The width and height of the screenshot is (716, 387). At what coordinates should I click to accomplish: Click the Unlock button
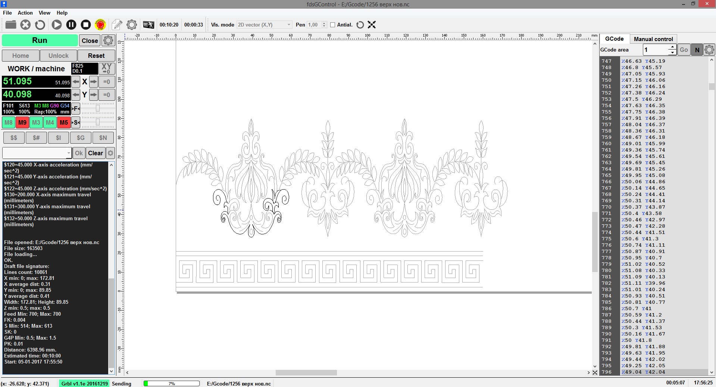pyautogui.click(x=59, y=56)
